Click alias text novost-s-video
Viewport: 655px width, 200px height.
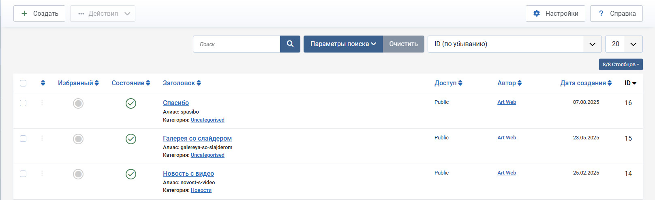[198, 183]
